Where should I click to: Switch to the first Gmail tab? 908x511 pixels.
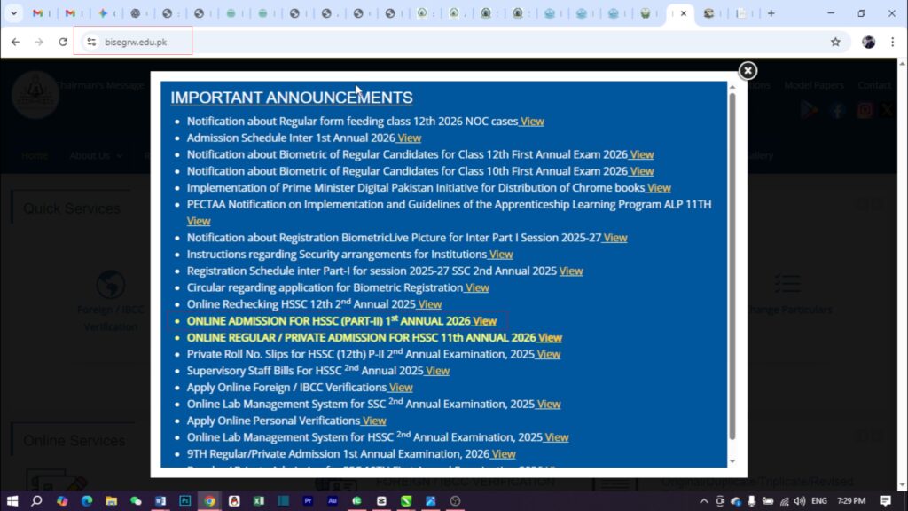[x=37, y=13]
